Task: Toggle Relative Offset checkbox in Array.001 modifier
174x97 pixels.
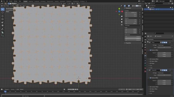Action: point(151,78)
